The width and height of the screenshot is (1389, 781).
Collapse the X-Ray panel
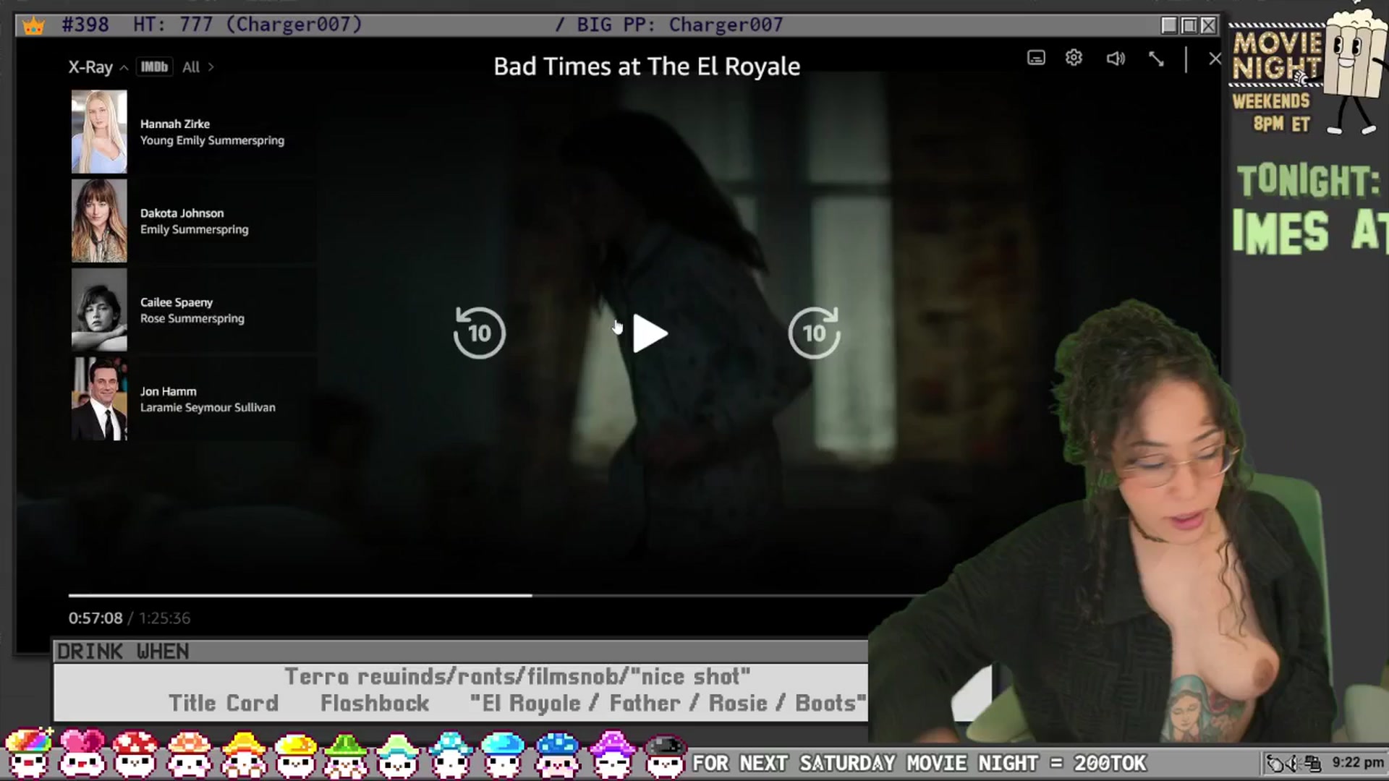click(x=98, y=67)
